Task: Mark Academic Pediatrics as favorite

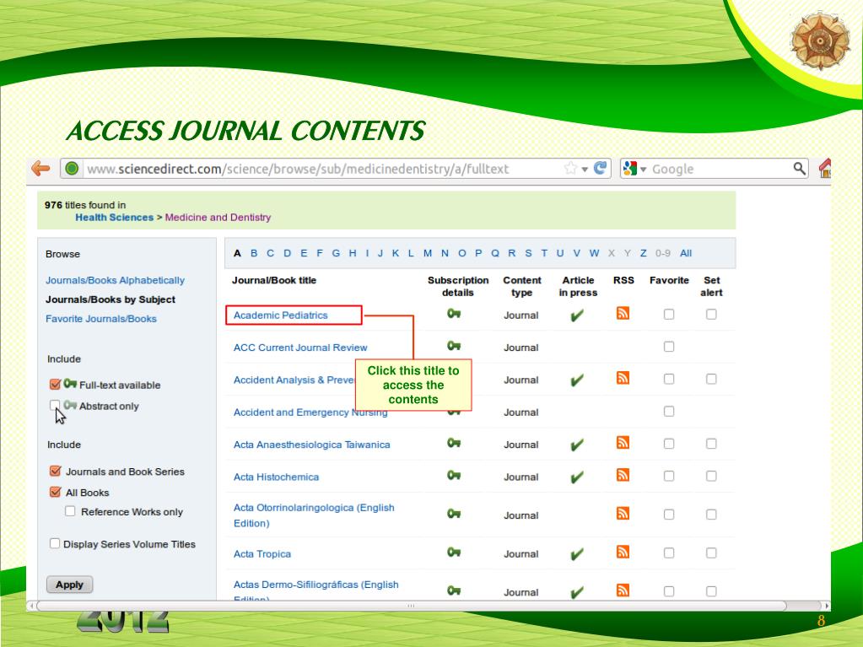Action: point(669,314)
